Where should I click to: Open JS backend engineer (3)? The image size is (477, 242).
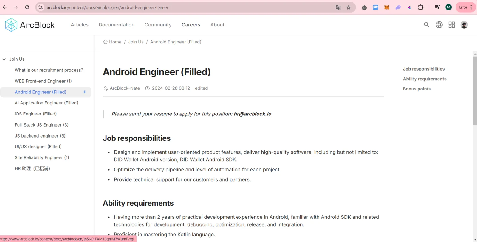[x=40, y=136]
